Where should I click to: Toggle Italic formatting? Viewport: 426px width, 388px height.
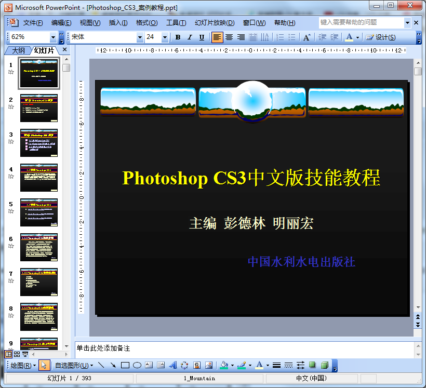pyautogui.click(x=190, y=37)
